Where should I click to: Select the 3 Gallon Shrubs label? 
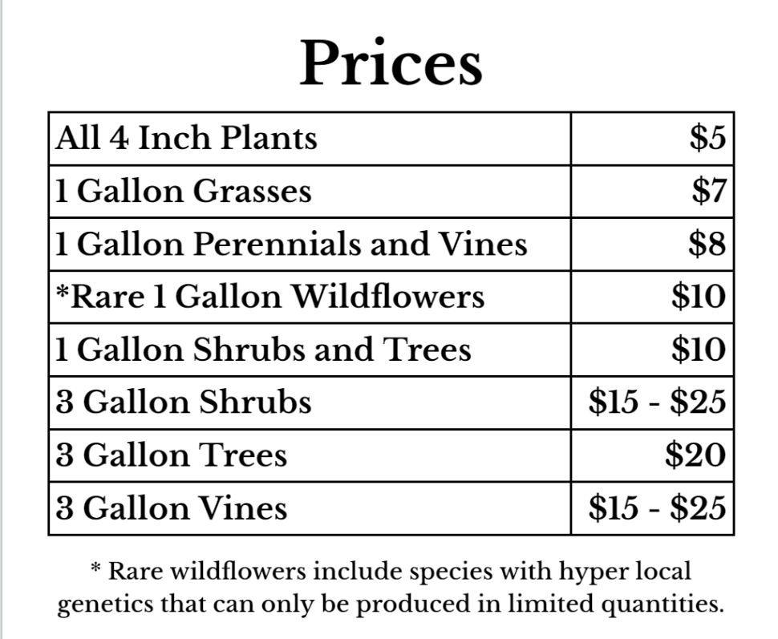tap(183, 402)
